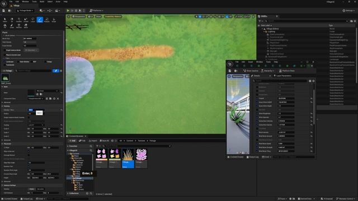The width and height of the screenshot is (358, 201).
Task: Click Save All in content browser
Action: (104, 141)
